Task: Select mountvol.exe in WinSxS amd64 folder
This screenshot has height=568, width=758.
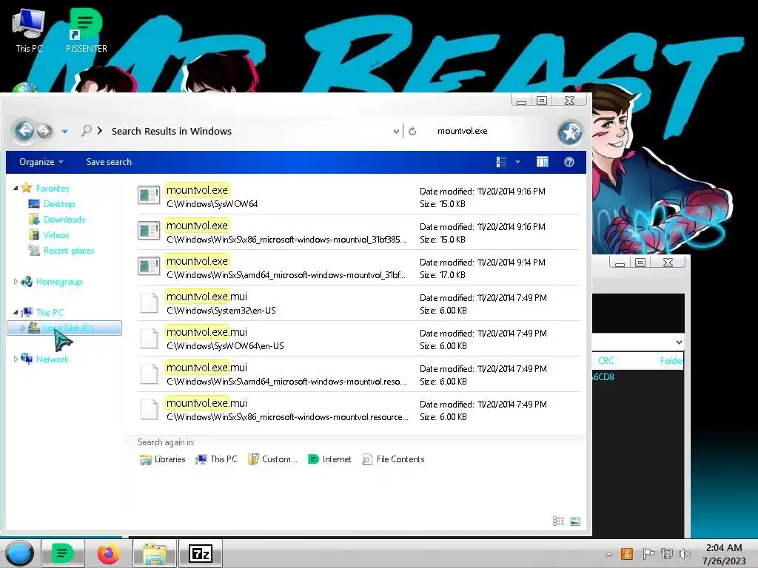Action: [x=358, y=268]
